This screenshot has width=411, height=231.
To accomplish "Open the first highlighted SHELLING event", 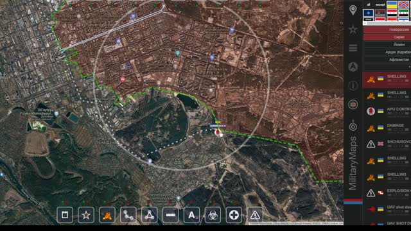I will pos(387,80).
